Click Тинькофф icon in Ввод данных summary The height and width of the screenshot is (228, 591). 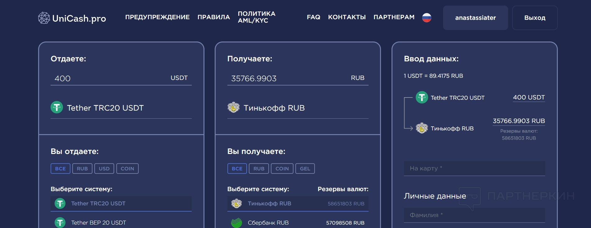(422, 128)
